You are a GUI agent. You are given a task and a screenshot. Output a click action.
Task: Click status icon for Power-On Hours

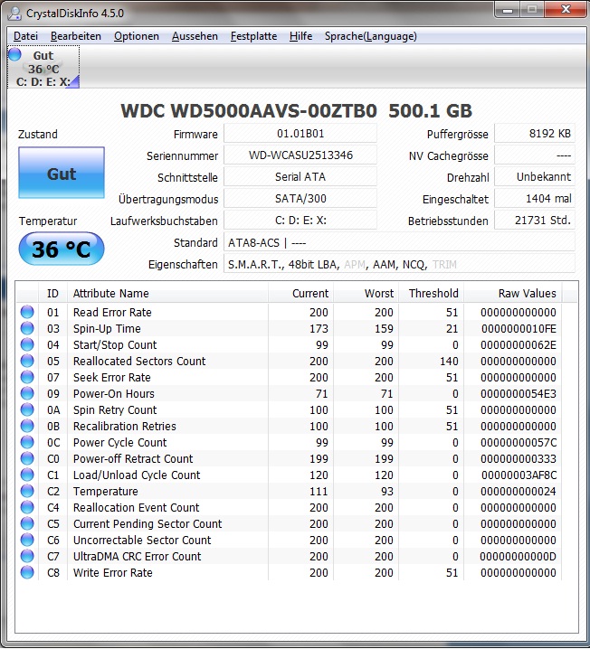(27, 393)
